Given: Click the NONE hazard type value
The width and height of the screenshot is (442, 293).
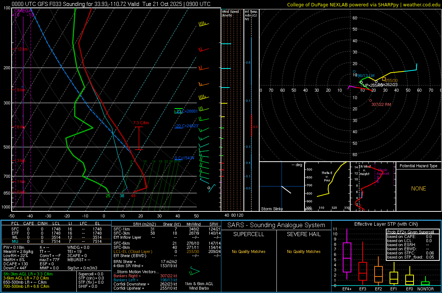Looking at the screenshot, I should [419, 189].
